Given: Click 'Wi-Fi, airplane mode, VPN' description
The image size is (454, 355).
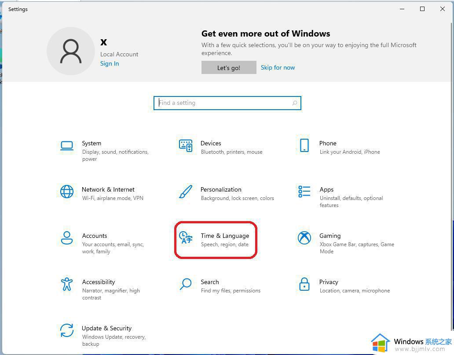Looking at the screenshot, I should tap(113, 198).
